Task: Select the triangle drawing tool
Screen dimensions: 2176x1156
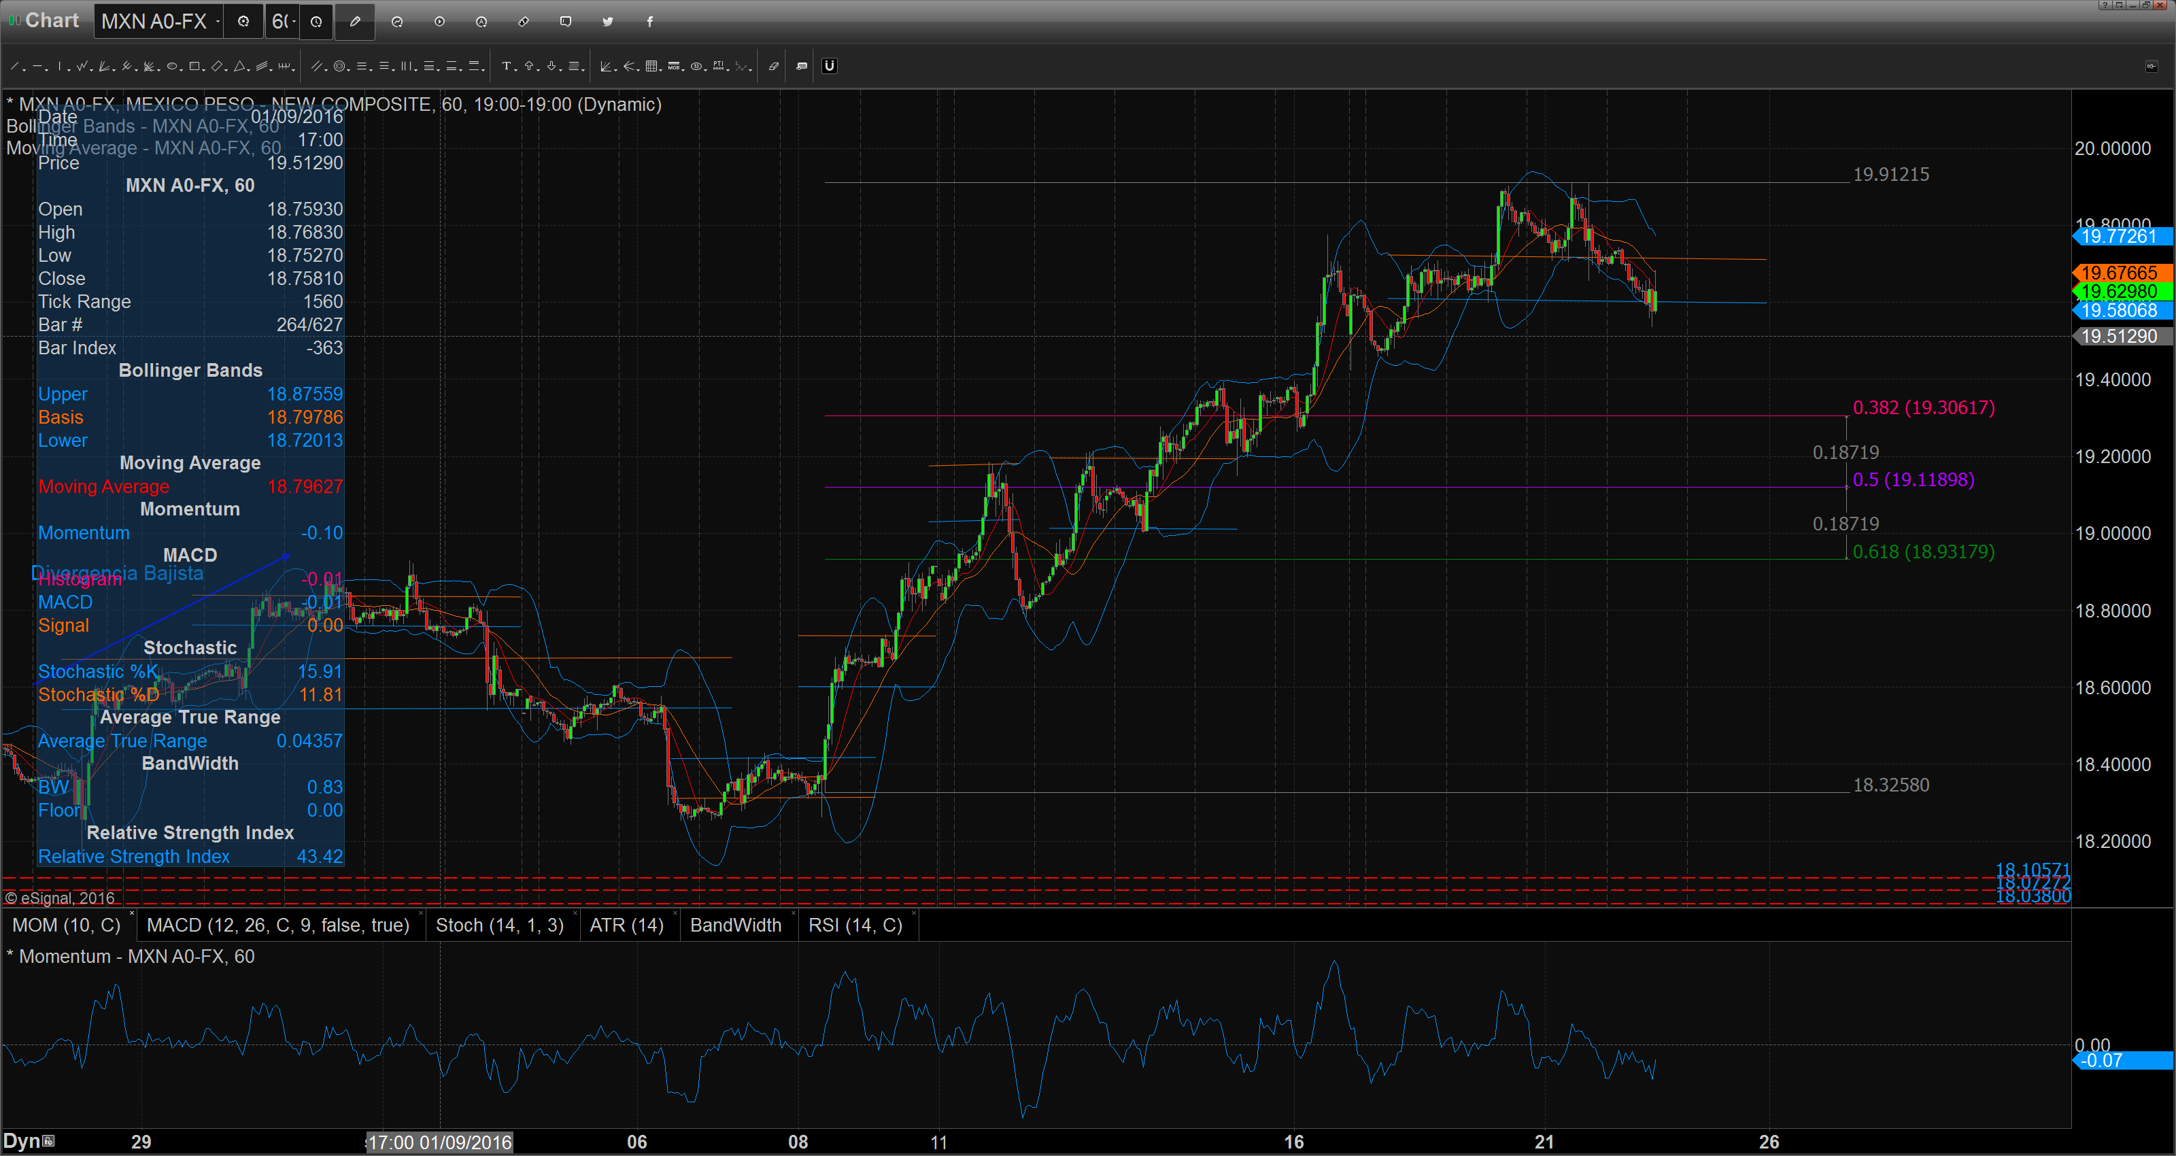Action: tap(239, 66)
